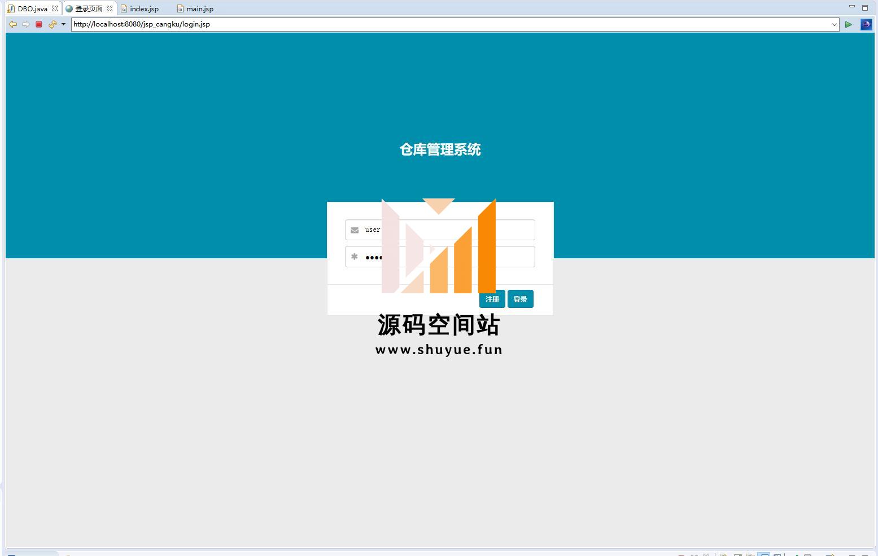Viewport: 878px width, 556px height.
Task: Go back in the internal browser
Action: pos(12,24)
